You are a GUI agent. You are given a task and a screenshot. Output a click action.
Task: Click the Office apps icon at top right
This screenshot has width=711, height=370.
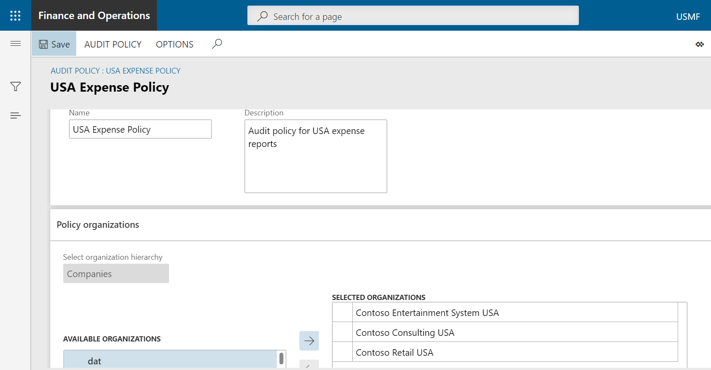[699, 44]
